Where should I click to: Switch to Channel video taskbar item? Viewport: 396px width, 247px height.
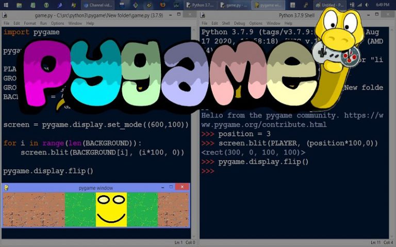click(98, 5)
